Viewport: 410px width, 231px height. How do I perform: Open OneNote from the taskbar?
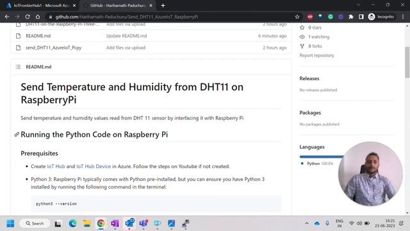(x=115, y=223)
